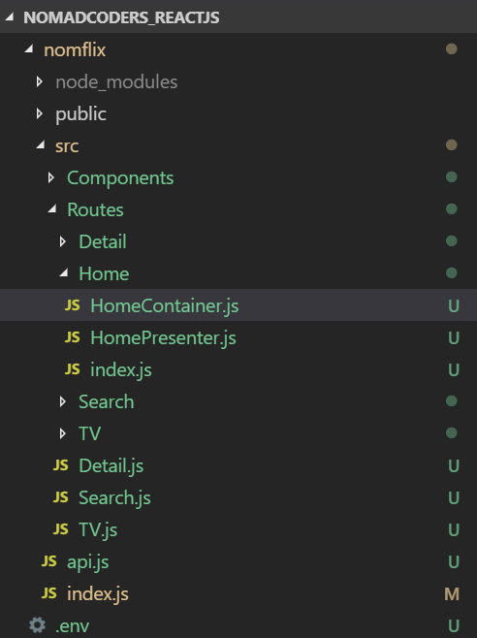
Task: Expand the TV folder
Action: pos(63,433)
